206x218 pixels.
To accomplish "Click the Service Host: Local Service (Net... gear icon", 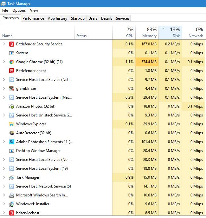I will click(x=12, y=80).
